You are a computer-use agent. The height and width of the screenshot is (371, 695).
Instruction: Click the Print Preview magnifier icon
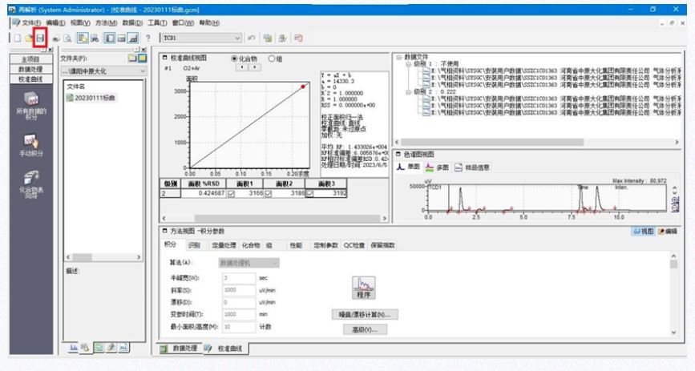(x=69, y=38)
